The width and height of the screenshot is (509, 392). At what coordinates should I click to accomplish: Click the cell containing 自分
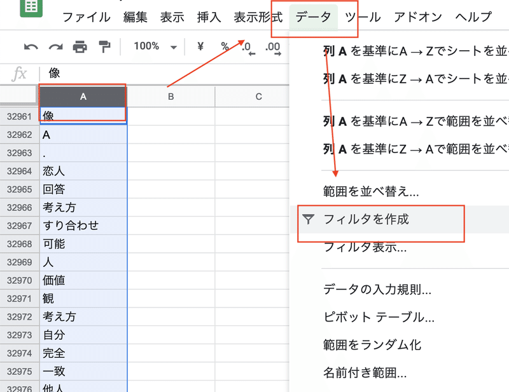pyautogui.click(x=83, y=335)
